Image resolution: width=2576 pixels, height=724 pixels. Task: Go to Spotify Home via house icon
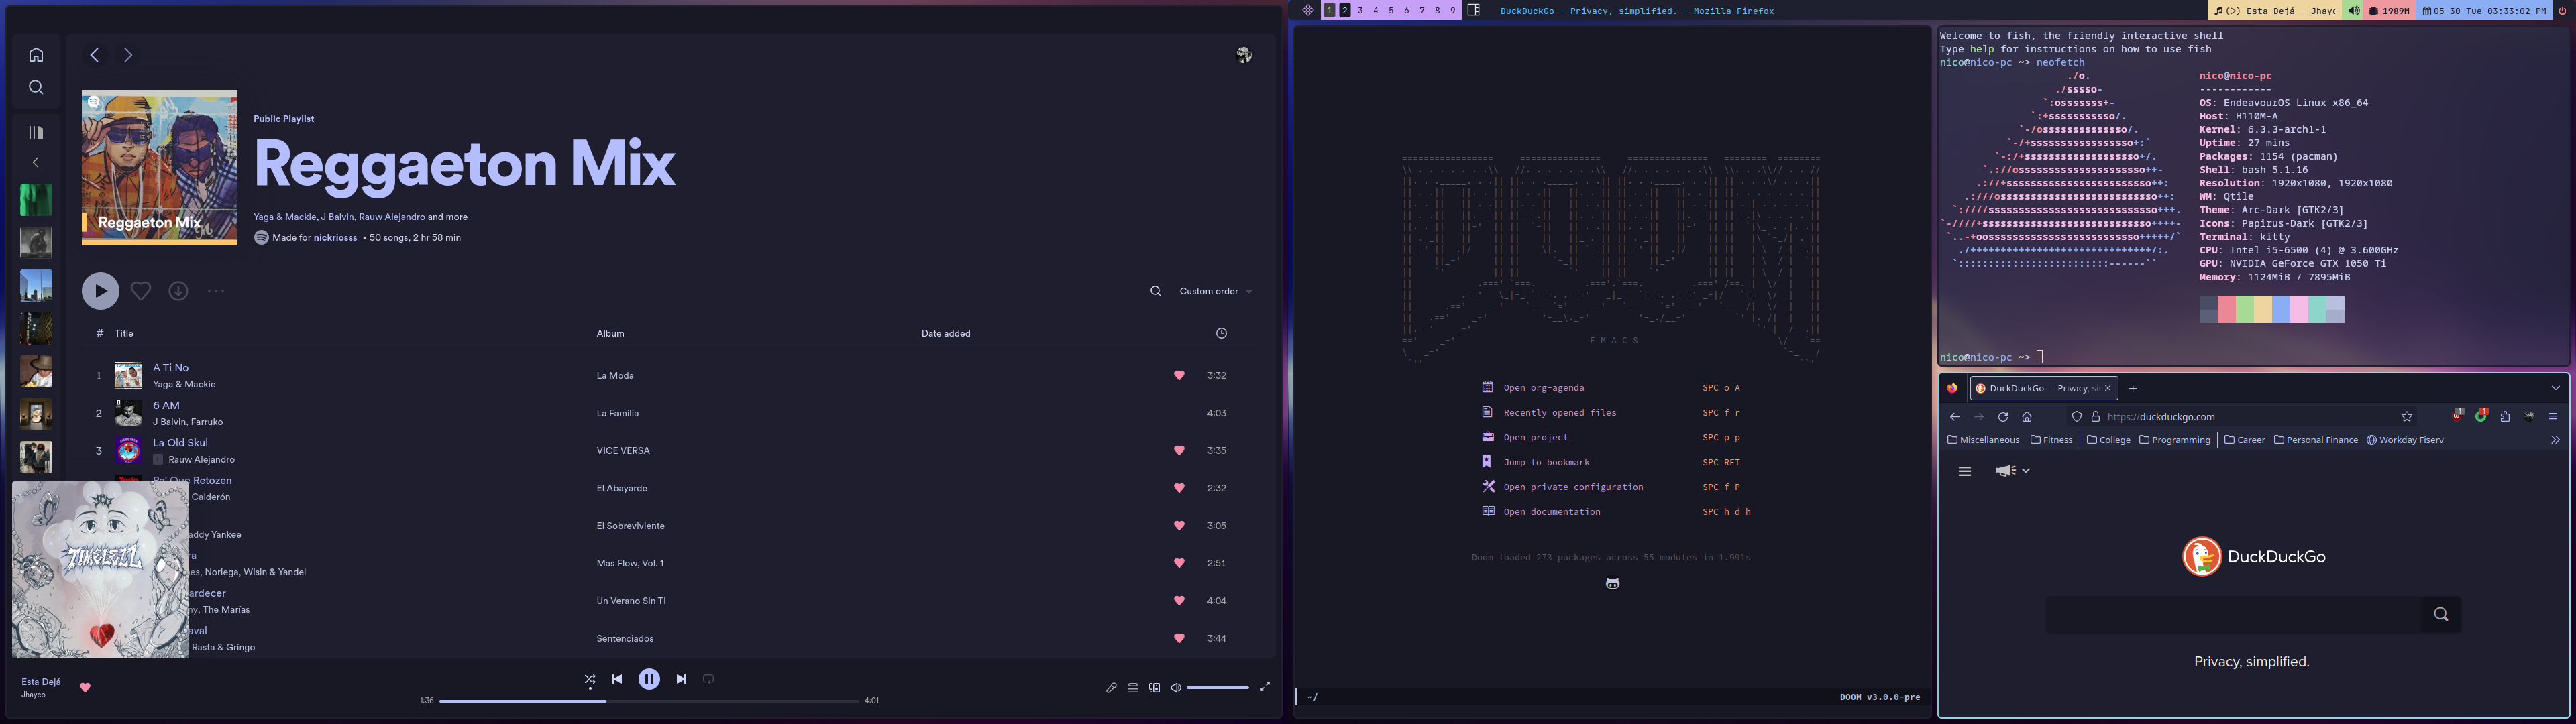coord(36,55)
